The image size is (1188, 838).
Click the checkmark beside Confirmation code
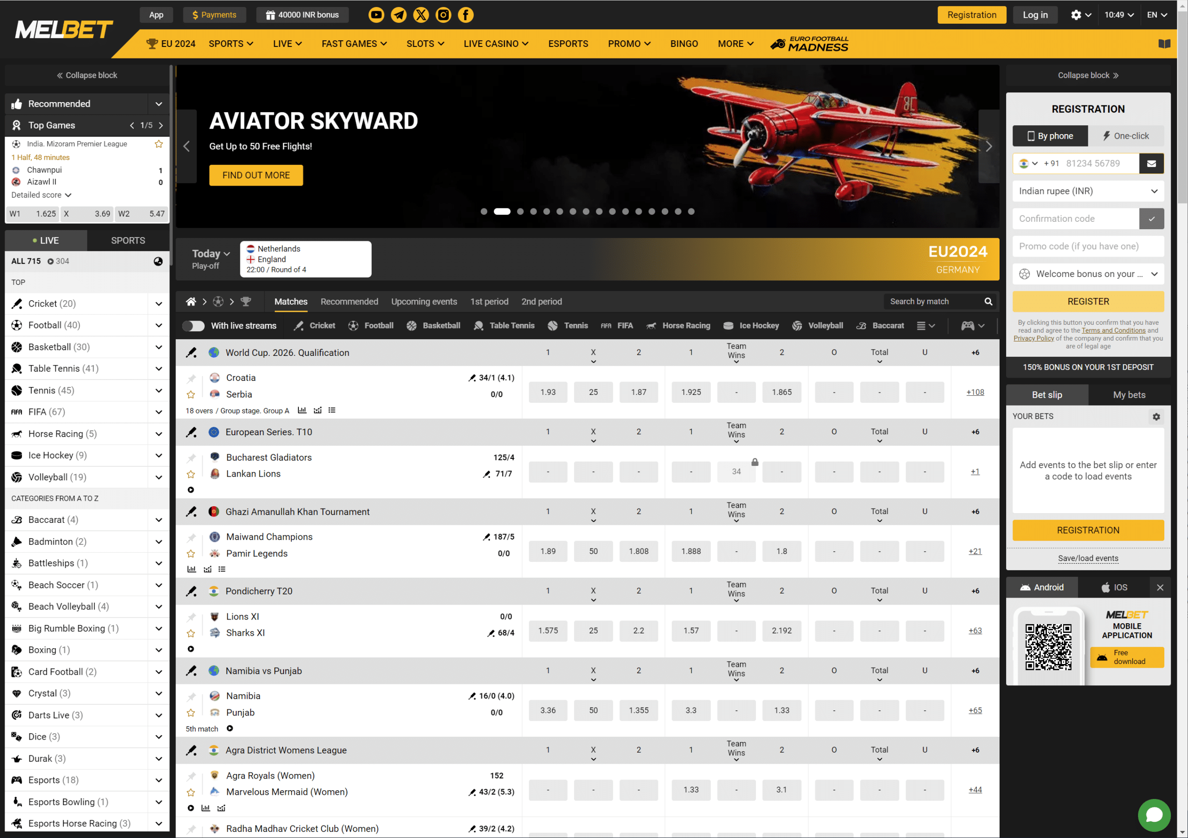pyautogui.click(x=1151, y=219)
